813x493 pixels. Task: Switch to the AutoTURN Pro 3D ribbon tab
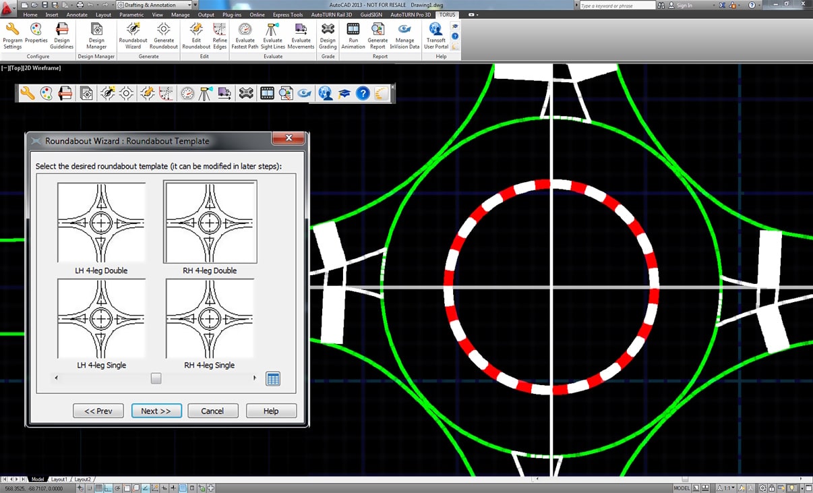[x=410, y=14]
